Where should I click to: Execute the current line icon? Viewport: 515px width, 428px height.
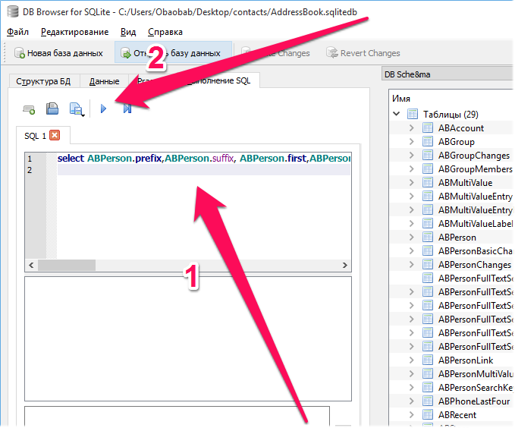coord(127,109)
